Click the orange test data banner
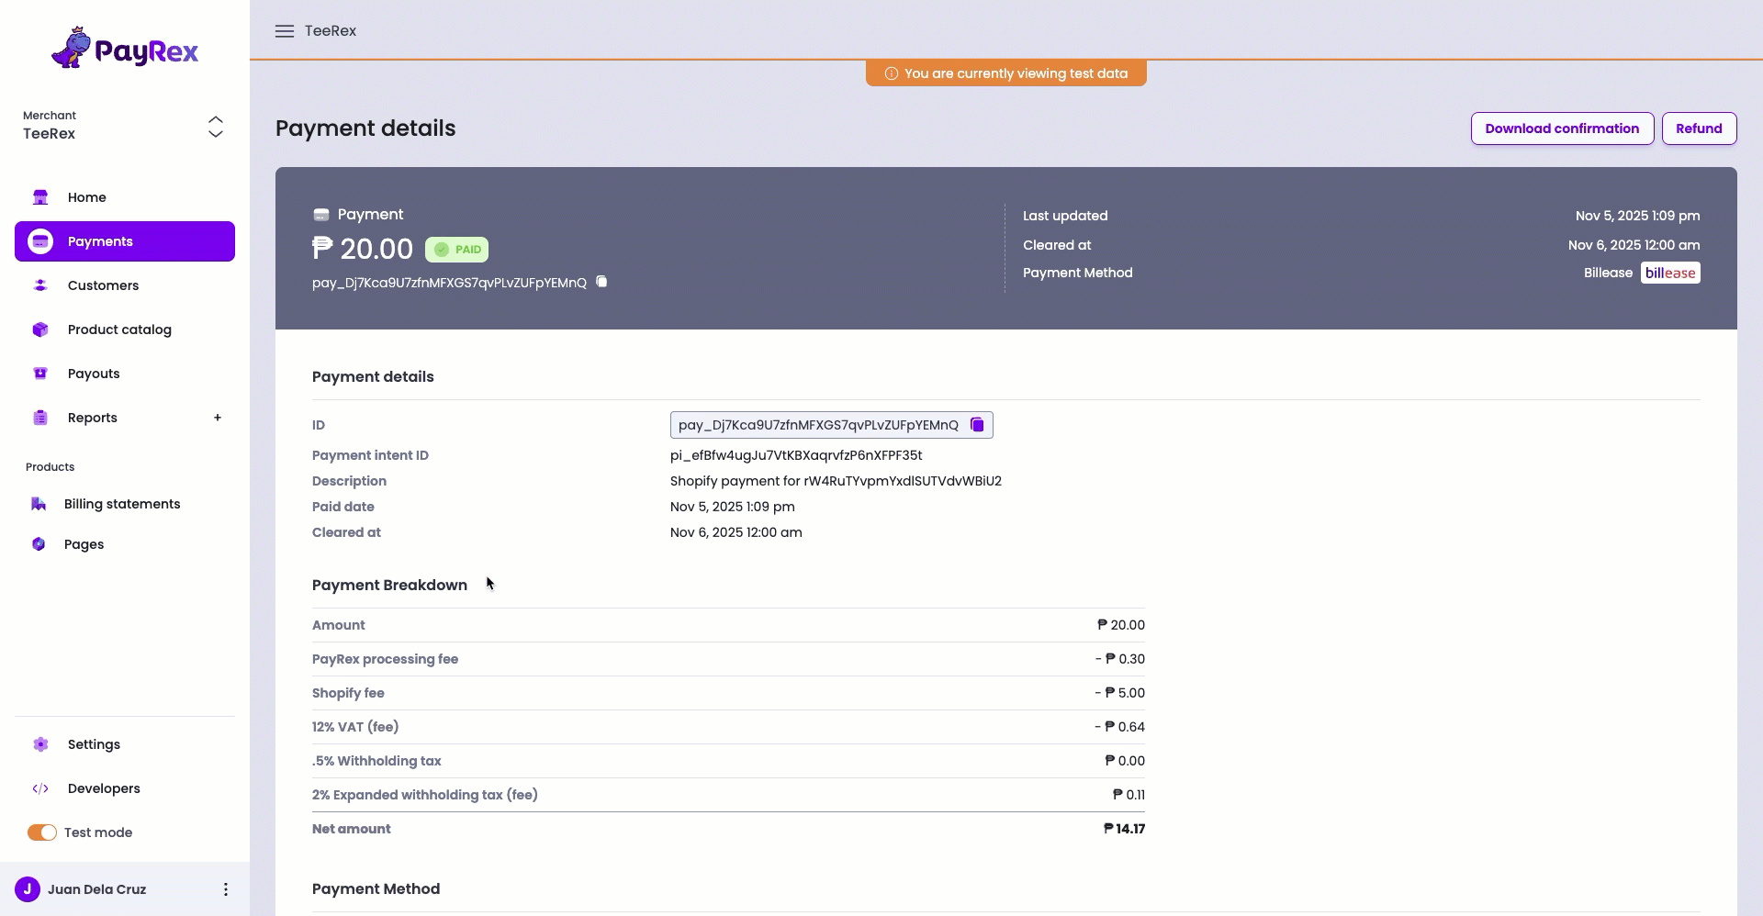Viewport: 1763px width, 916px height. [1005, 73]
